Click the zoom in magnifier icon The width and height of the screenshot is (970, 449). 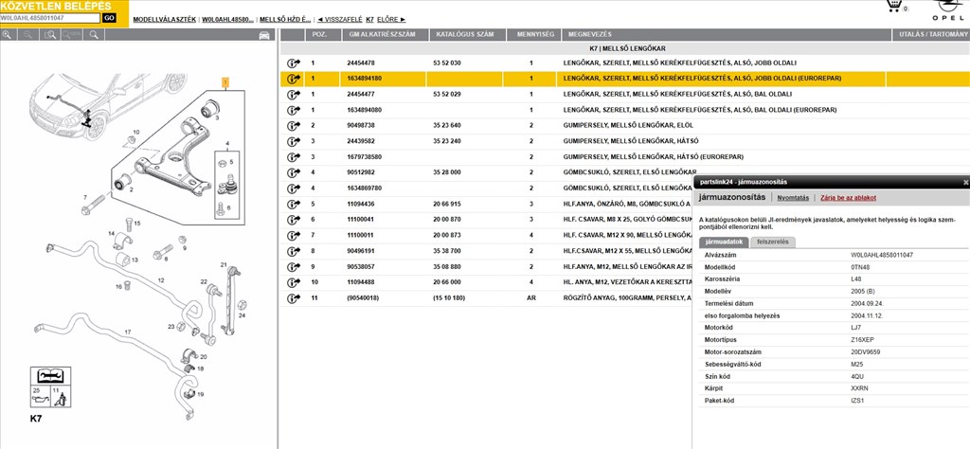(9, 35)
